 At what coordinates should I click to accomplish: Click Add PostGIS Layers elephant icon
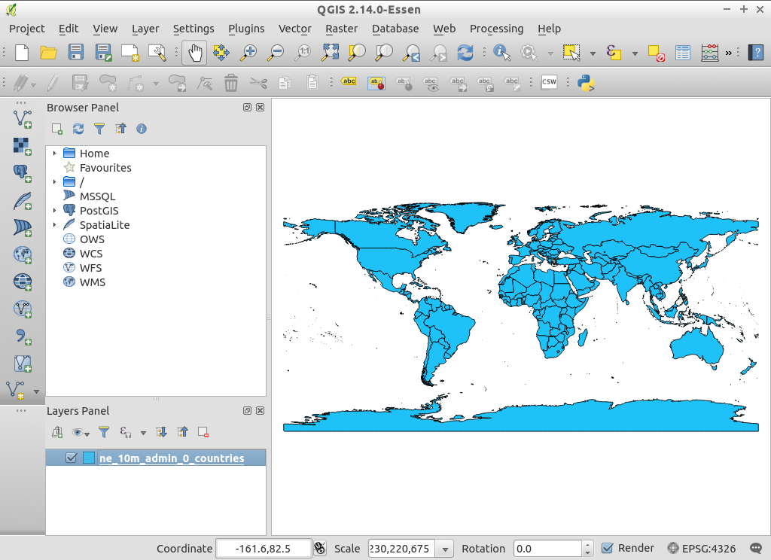click(22, 174)
